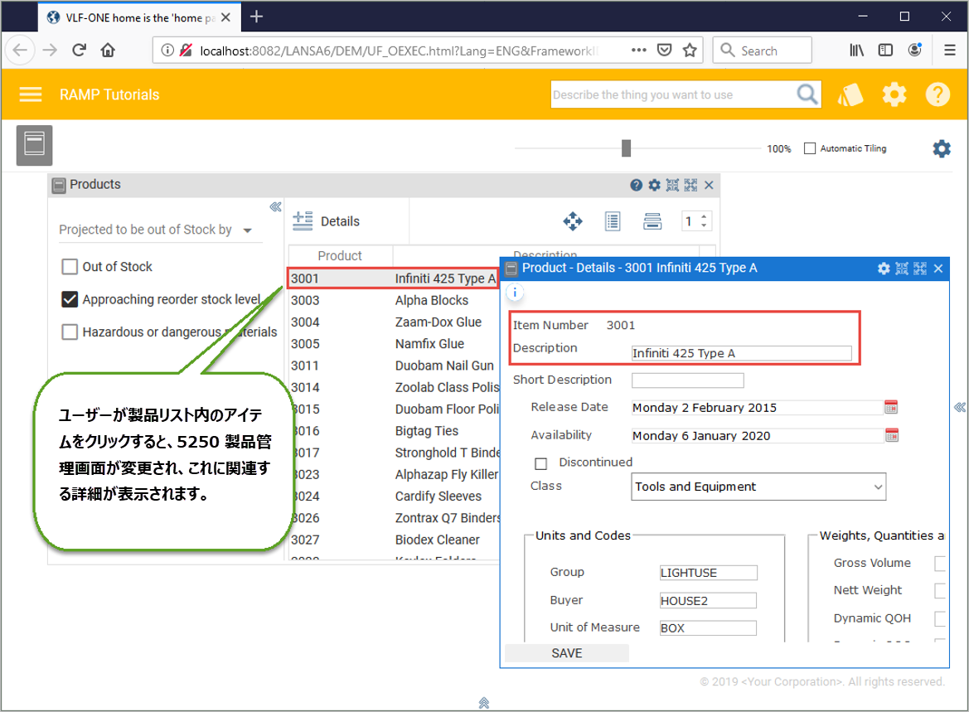Open the hamburger navigation menu
Screen dimensions: 969x712
pyautogui.click(x=31, y=94)
